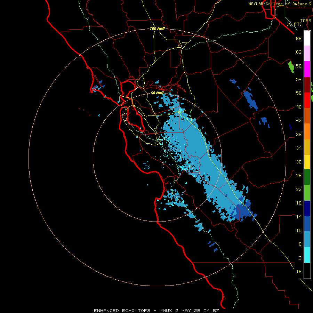Click the 14 legend scale label
This screenshot has width=313, height=313.
[x=299, y=217]
